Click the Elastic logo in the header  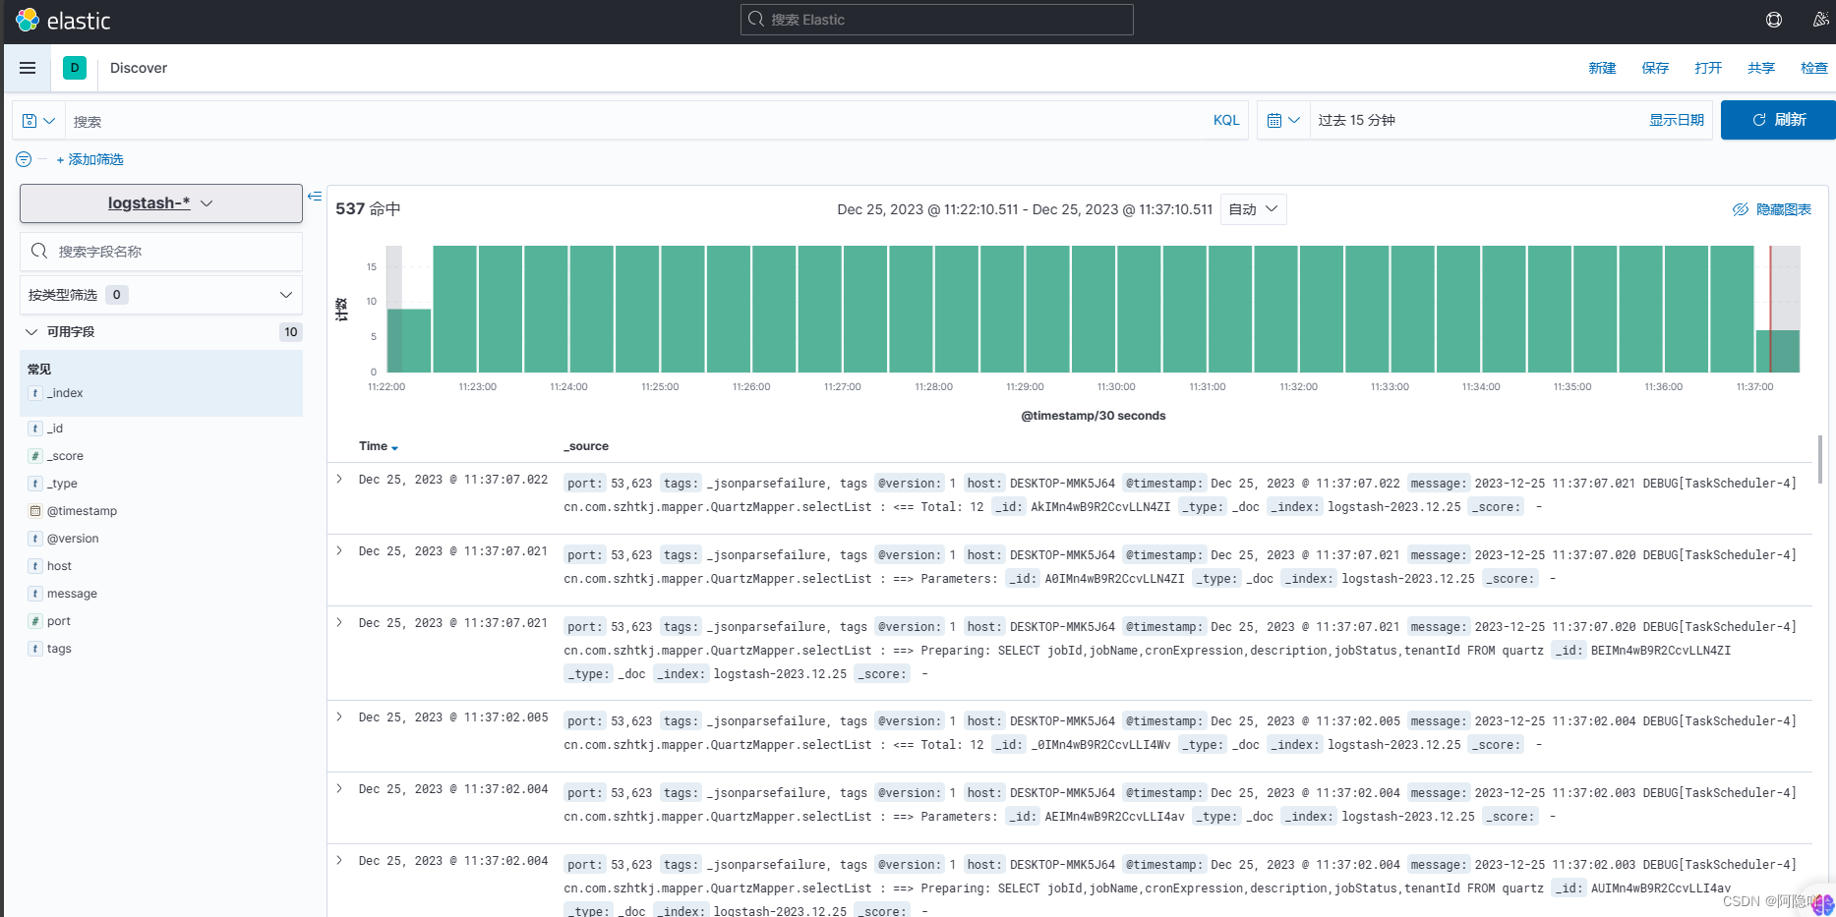coord(63,20)
